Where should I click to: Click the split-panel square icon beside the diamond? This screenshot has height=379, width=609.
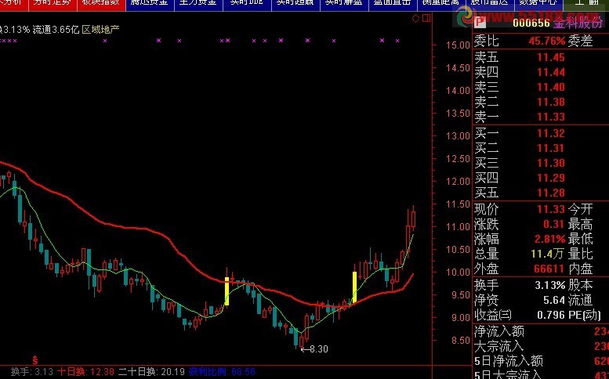click(427, 18)
